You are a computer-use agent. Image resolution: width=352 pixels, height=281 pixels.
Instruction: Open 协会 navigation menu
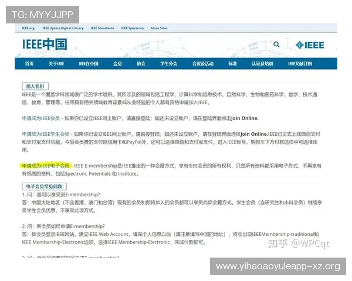point(141,64)
